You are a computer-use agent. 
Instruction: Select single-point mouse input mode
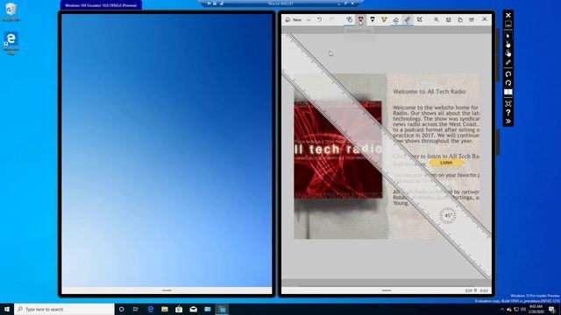(x=508, y=36)
